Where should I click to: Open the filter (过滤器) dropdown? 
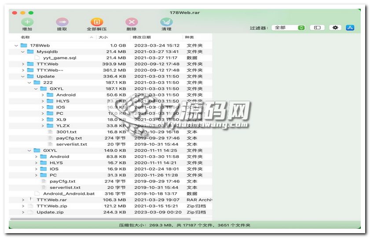coord(288,28)
